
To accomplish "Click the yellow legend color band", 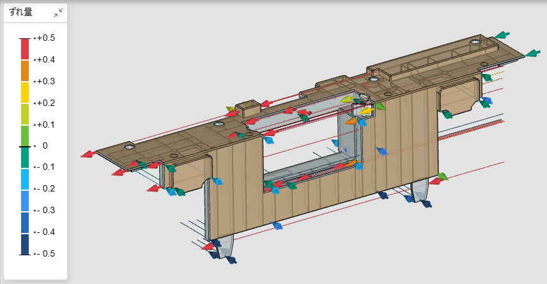I will [24, 92].
